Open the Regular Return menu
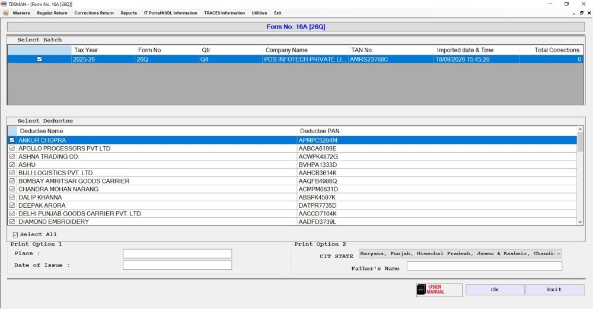The width and height of the screenshot is (593, 309). 52,13
